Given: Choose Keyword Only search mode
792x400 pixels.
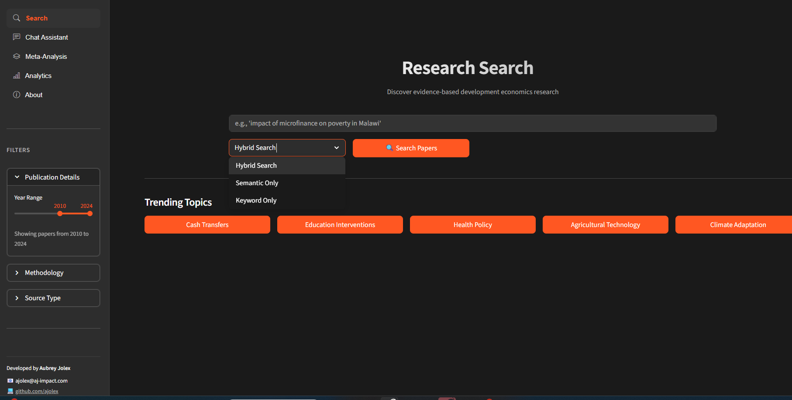Looking at the screenshot, I should (256, 200).
